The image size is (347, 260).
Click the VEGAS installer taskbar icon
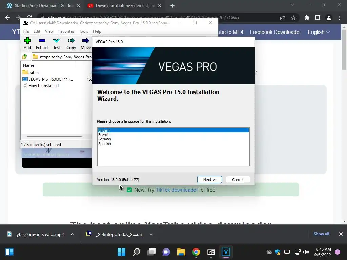[226, 252]
